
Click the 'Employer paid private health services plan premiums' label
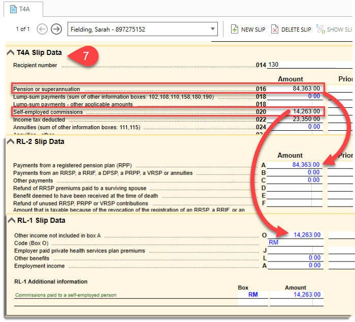pyautogui.click(x=80, y=251)
